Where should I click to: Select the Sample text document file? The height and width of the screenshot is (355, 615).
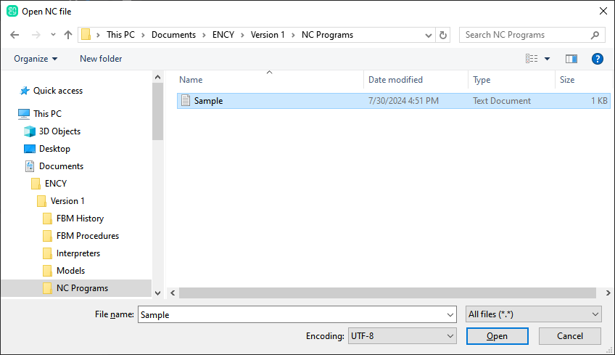click(x=208, y=101)
